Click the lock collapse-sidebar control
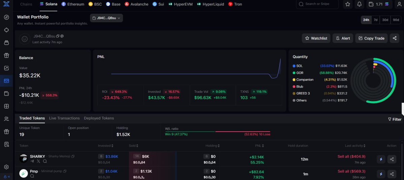The width and height of the screenshot is (404, 180). click(x=7, y=177)
